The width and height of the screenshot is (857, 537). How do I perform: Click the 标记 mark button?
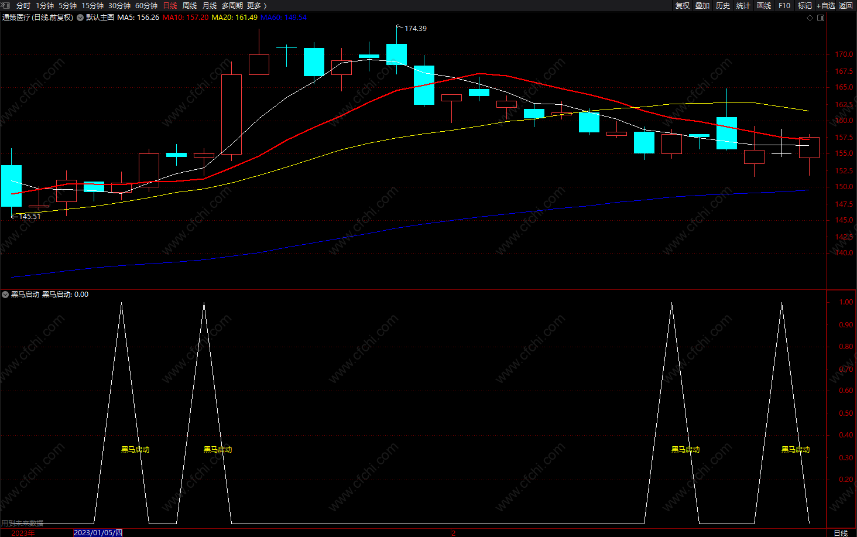point(805,5)
